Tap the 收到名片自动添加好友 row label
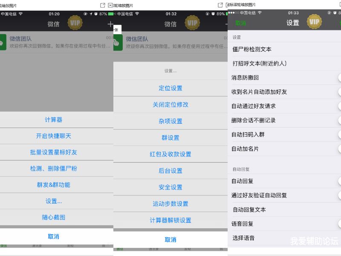Viewport: 341px width, 256px height. pyautogui.click(x=259, y=92)
